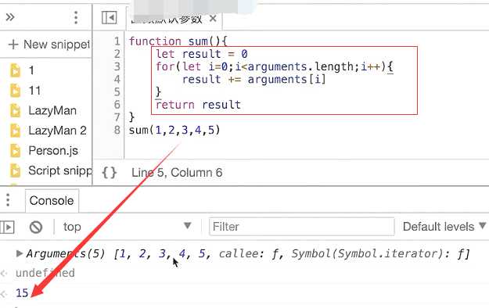Click file icon beside snippet 1
The image size is (489, 308).
[15, 70]
